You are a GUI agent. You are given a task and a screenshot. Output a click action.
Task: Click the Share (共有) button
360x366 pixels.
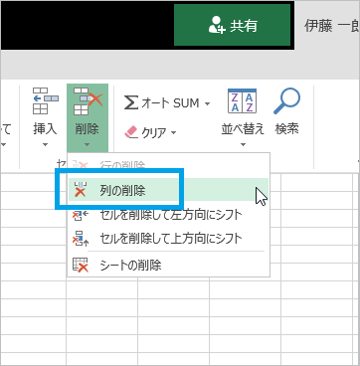(x=233, y=25)
